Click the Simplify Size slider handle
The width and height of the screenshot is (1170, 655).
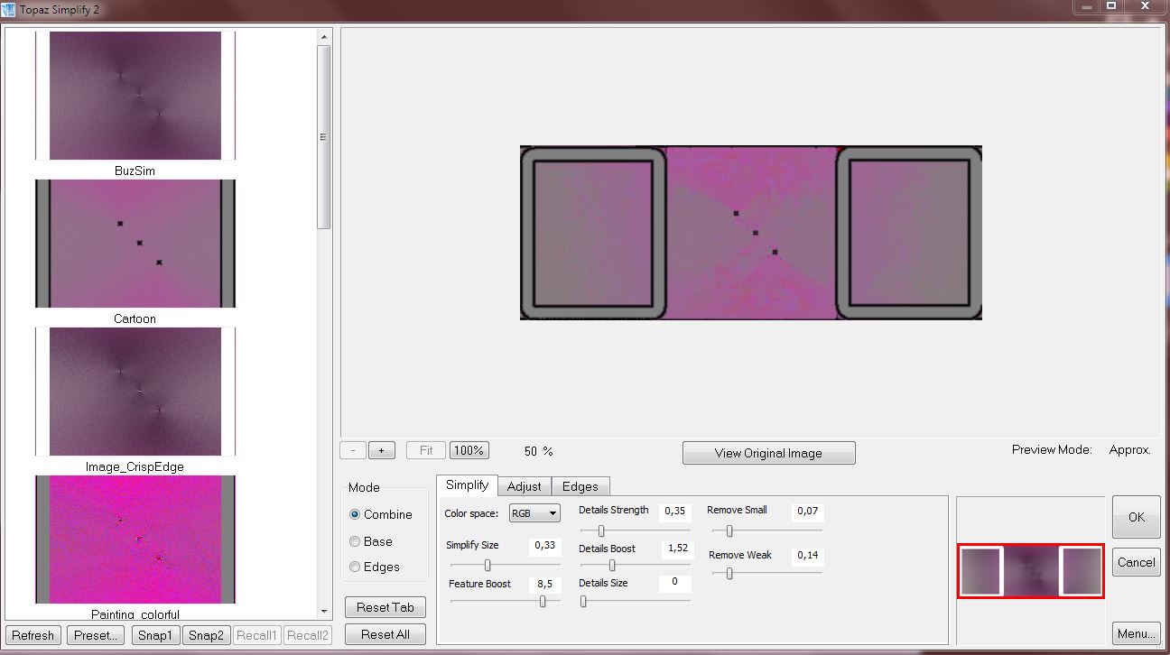click(x=487, y=566)
